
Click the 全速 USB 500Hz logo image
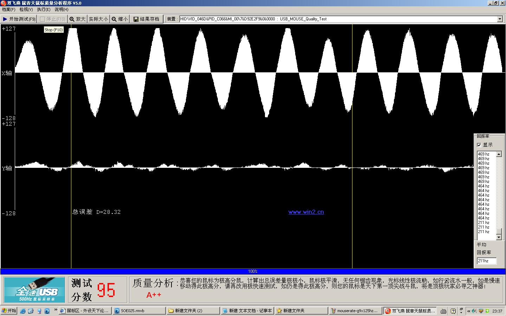coord(34,290)
